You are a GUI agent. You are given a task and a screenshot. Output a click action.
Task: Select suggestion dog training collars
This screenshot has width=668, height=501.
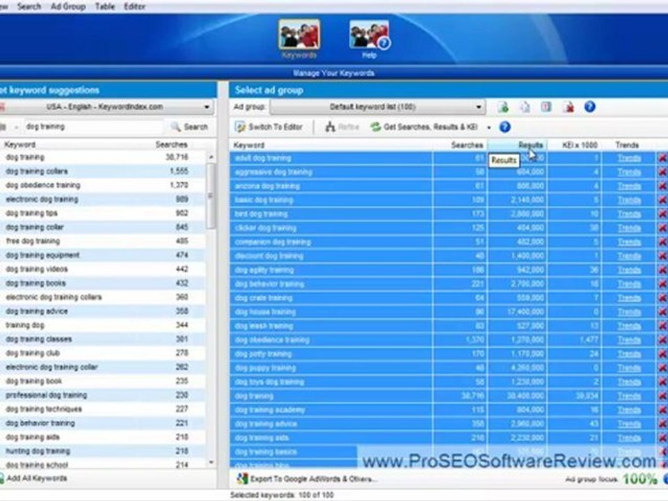coord(103,171)
